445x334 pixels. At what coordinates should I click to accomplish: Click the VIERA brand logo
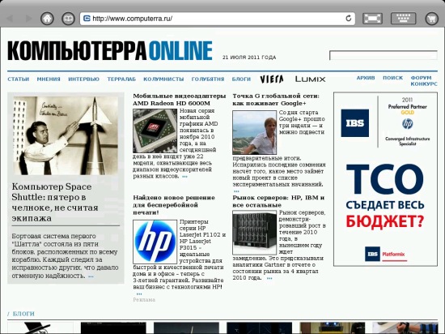click(x=272, y=79)
